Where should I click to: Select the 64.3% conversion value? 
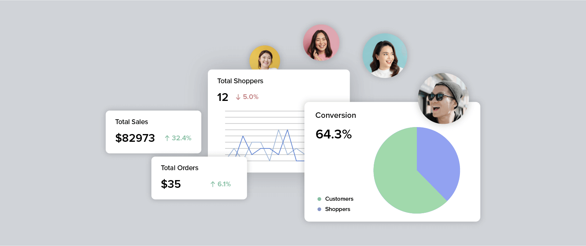pyautogui.click(x=334, y=134)
